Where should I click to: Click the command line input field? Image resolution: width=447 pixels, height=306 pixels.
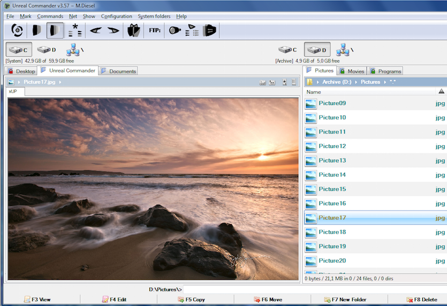315,289
